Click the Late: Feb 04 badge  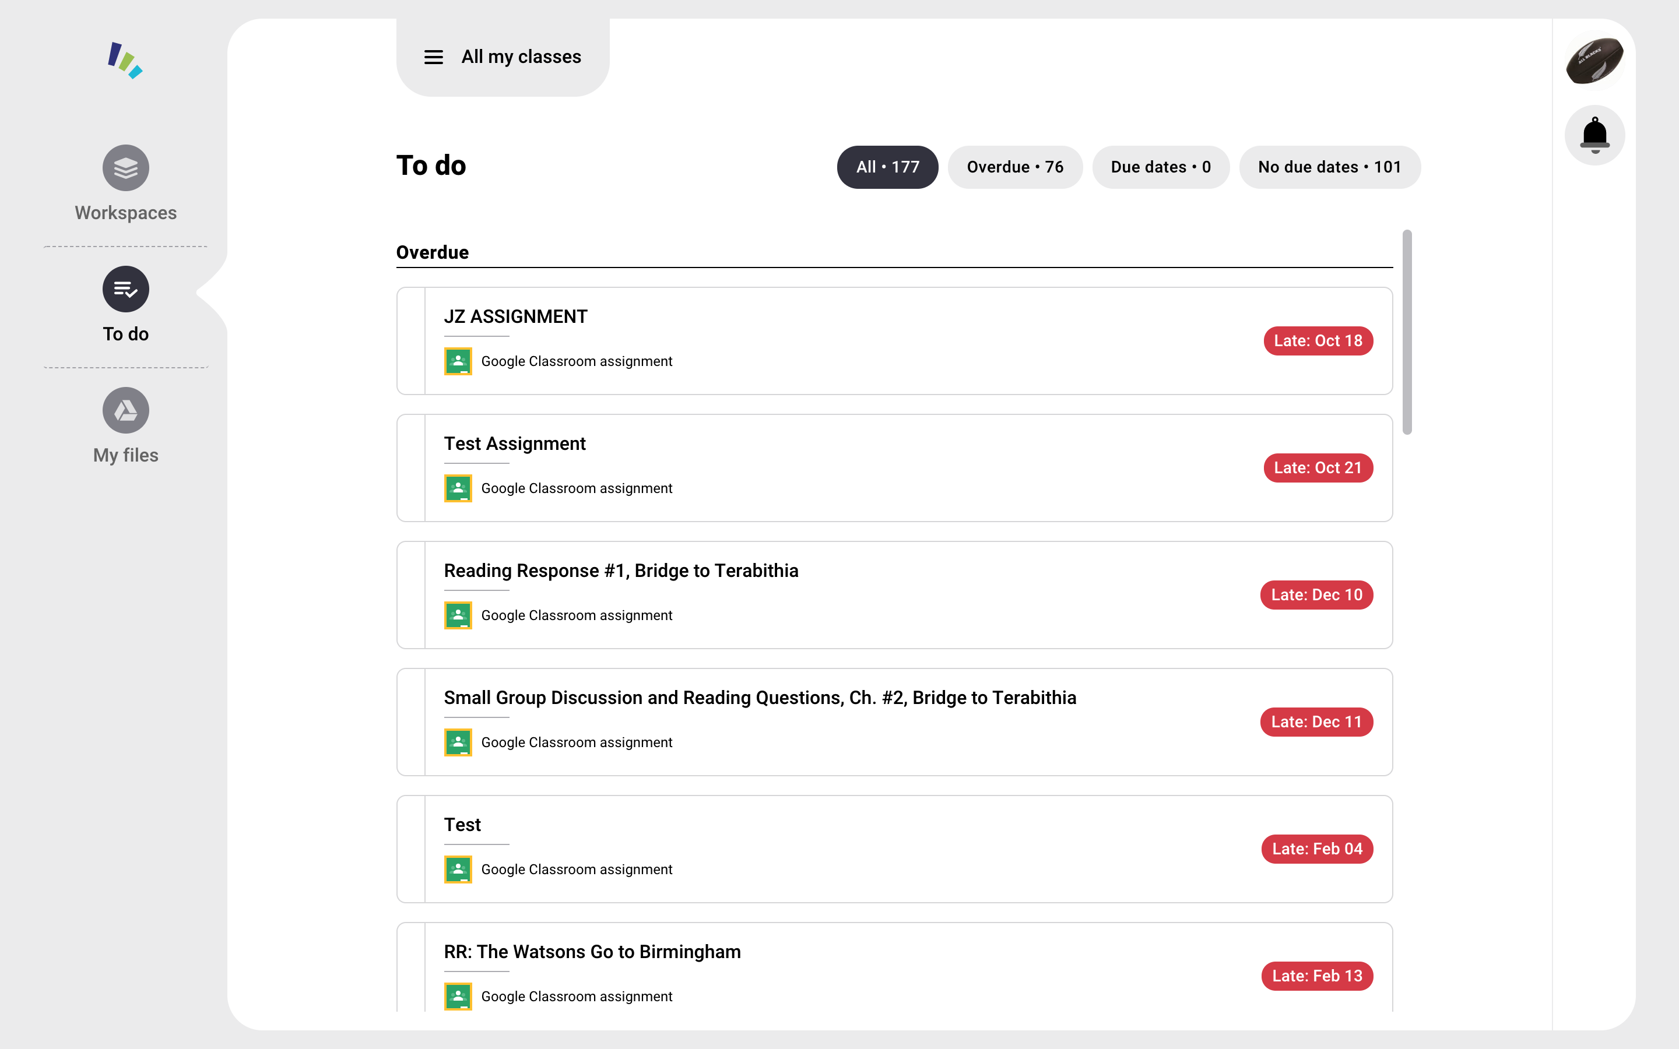[1317, 849]
